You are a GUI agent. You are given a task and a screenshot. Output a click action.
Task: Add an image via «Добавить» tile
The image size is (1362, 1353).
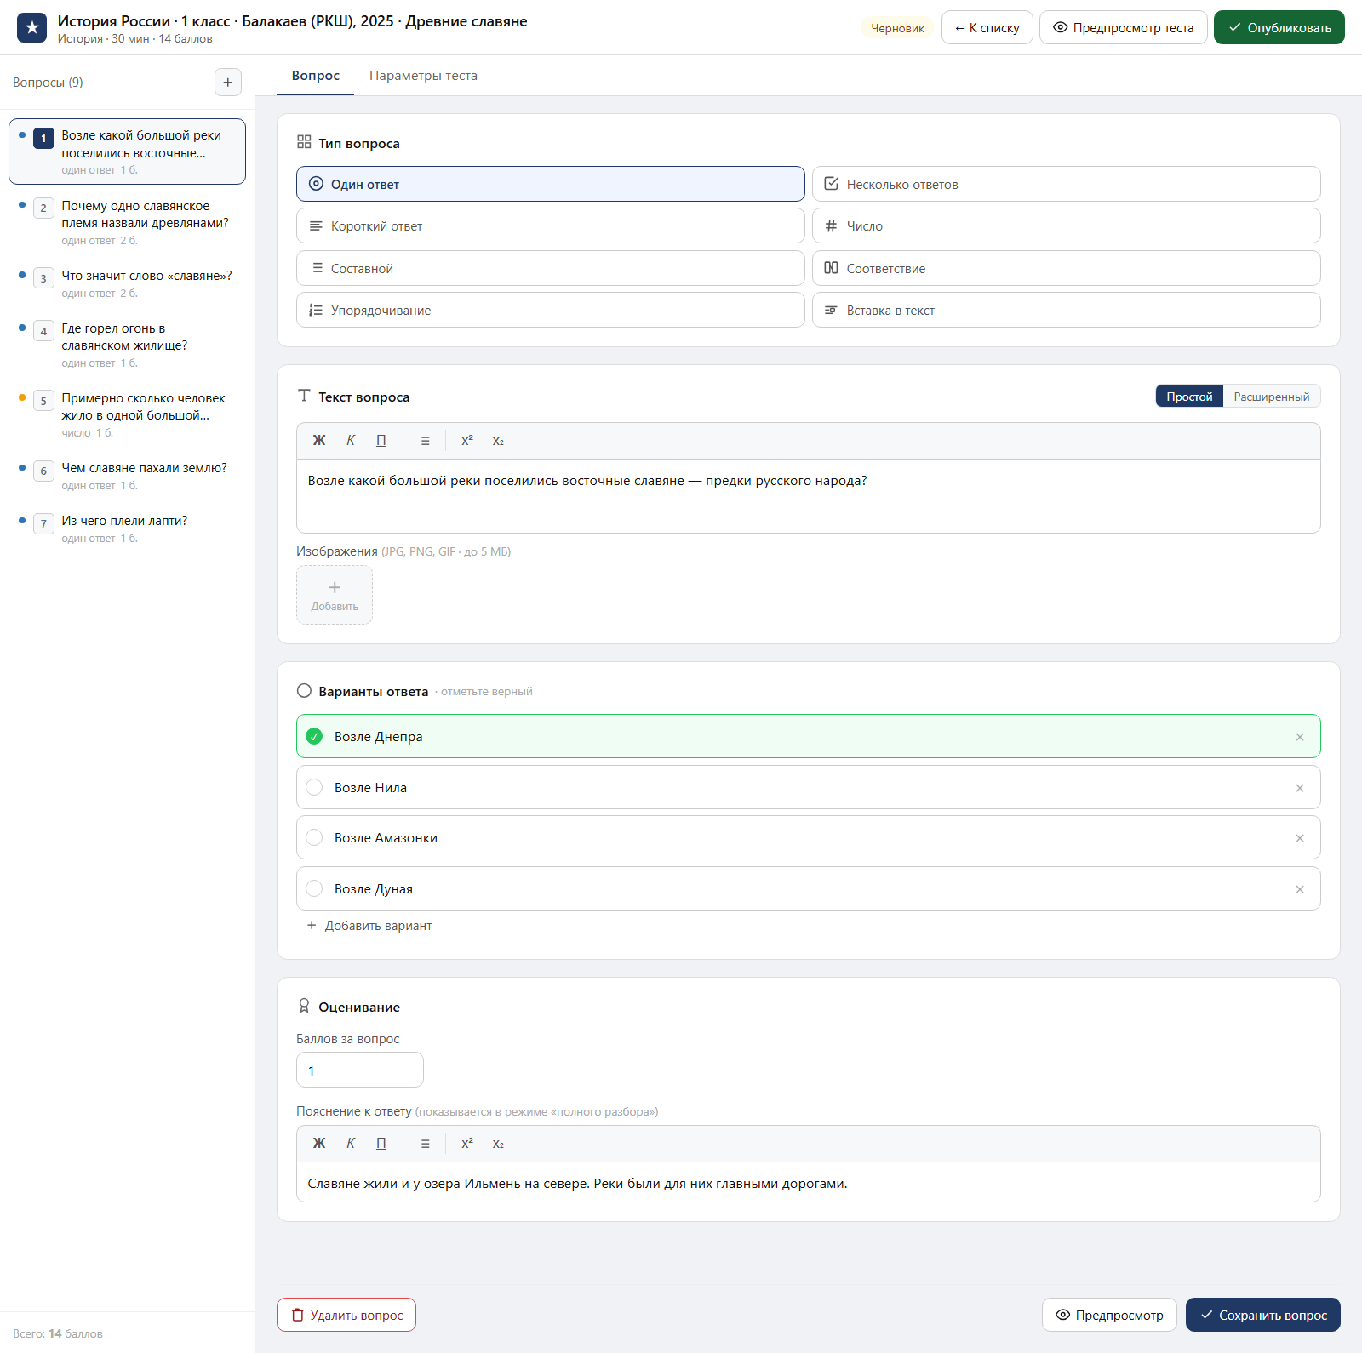[335, 596]
